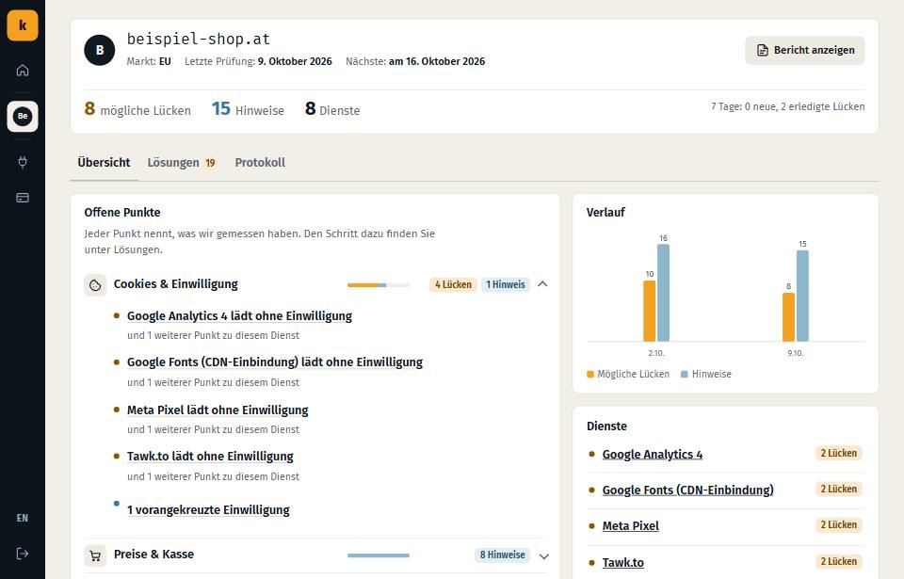
Task: Open Meta Pixel in Dienste list
Action: click(631, 526)
